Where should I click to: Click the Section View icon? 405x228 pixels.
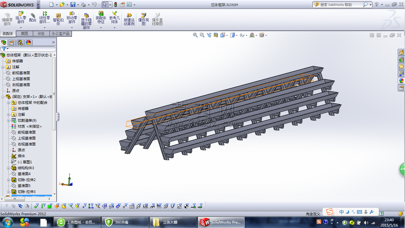(x=216, y=35)
